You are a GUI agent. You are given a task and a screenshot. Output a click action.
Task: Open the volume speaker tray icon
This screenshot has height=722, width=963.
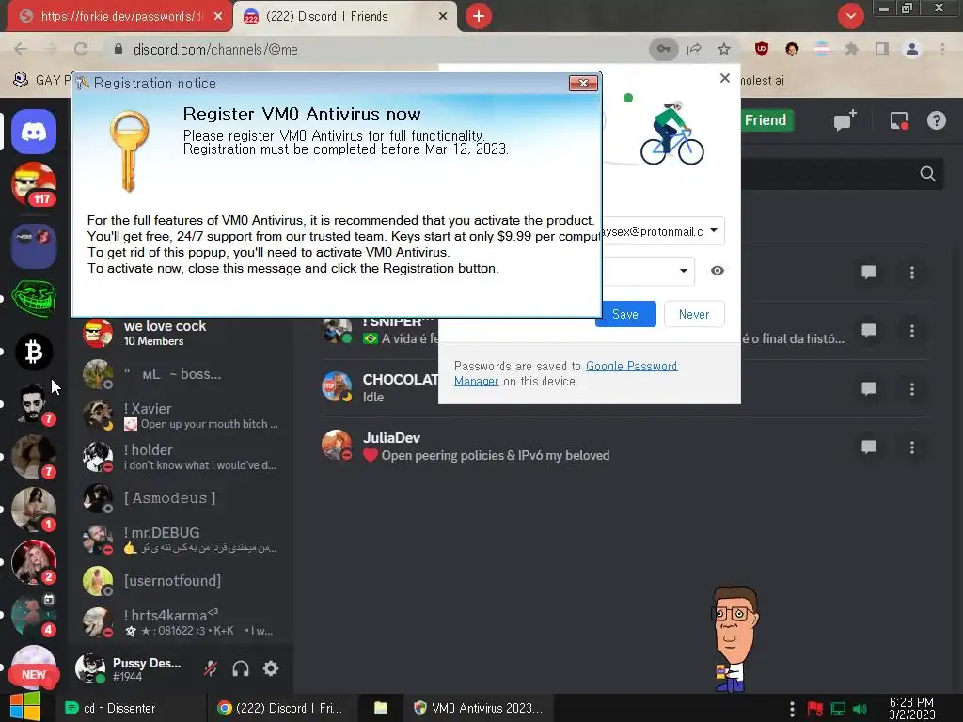(x=860, y=709)
